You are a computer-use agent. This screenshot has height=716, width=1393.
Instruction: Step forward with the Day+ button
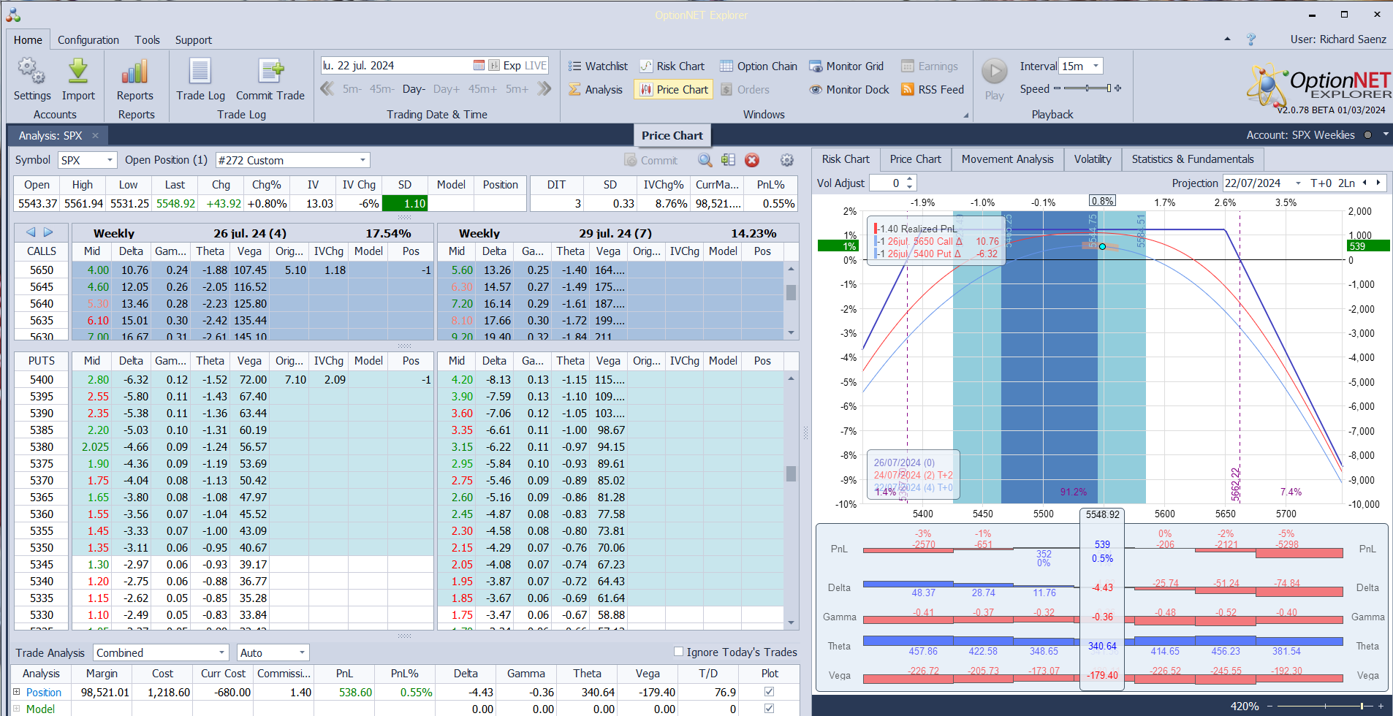(447, 89)
